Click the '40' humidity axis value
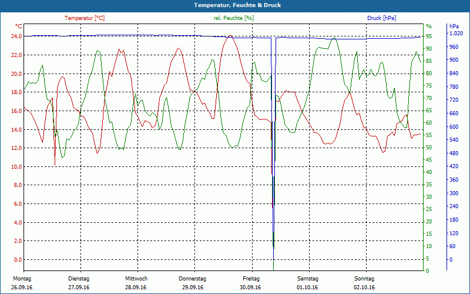Image resolution: width=470 pixels, height=294 pixels. [429, 172]
